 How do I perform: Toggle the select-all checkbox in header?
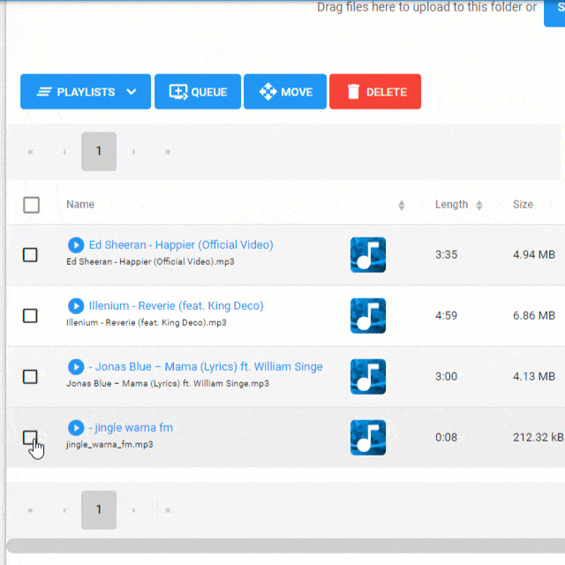click(32, 205)
